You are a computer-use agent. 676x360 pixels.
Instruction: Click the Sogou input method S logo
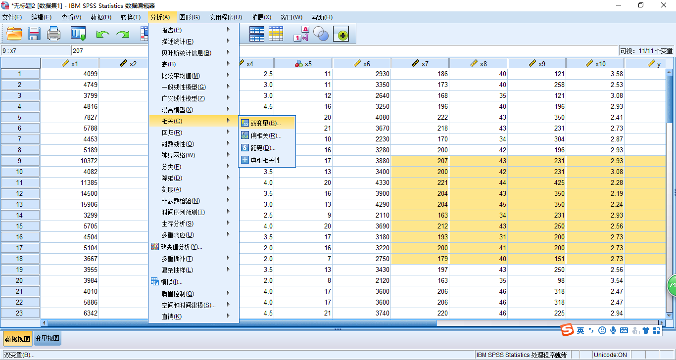click(567, 330)
